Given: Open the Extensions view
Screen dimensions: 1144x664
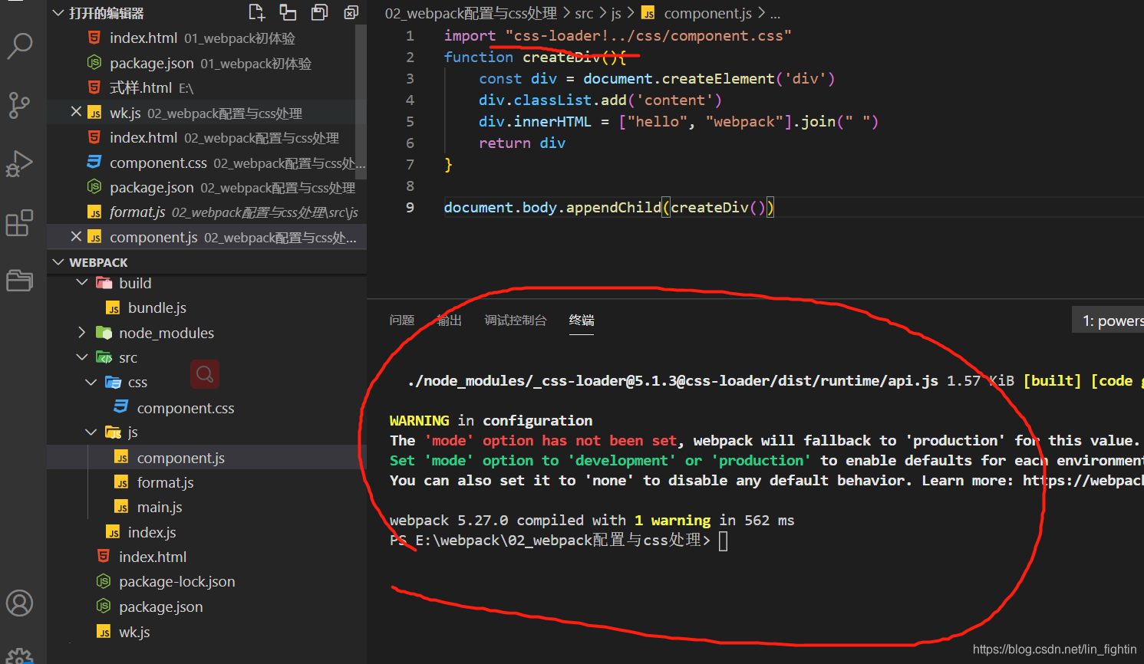Looking at the screenshot, I should click(19, 223).
